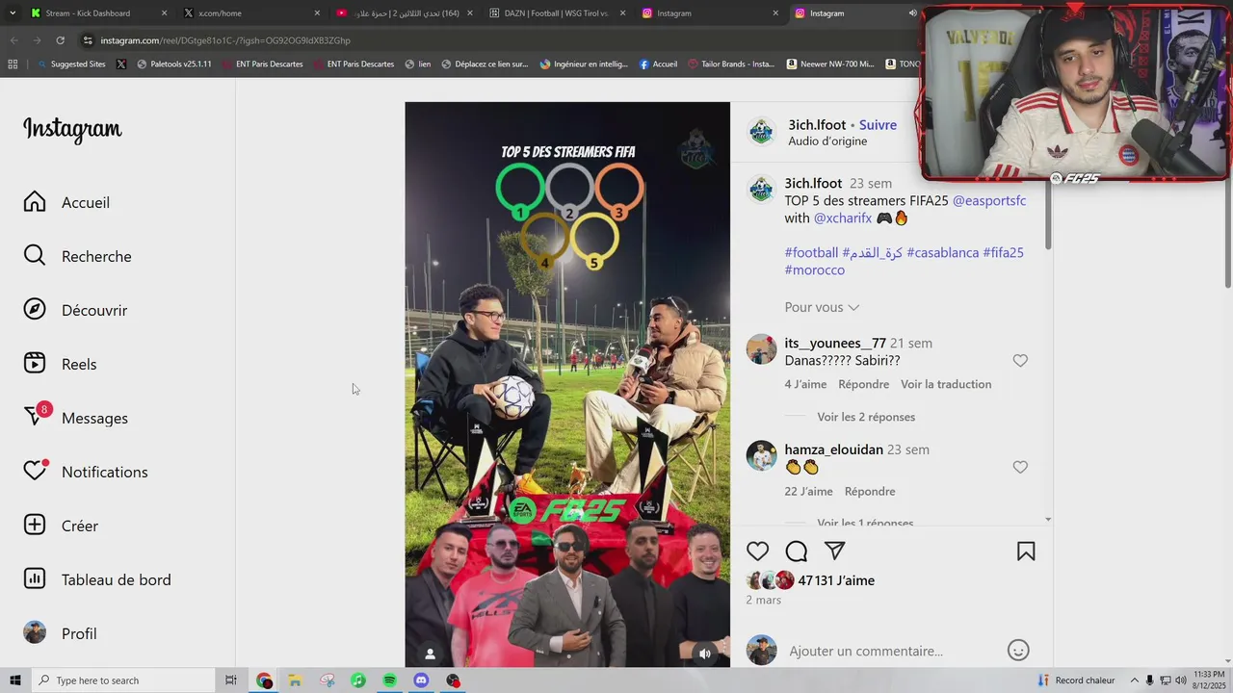Viewport: 1233px width, 693px height.
Task: Open browser apps grid icon in bookmarks bar
Action: tap(13, 64)
